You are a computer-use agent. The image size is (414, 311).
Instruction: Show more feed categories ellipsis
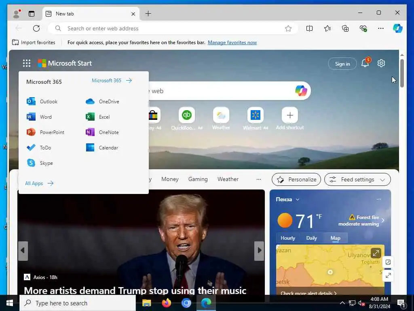click(x=258, y=179)
